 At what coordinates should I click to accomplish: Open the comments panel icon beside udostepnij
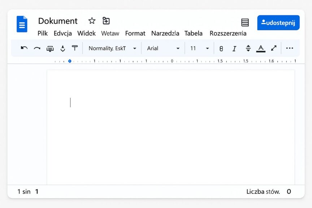point(245,22)
